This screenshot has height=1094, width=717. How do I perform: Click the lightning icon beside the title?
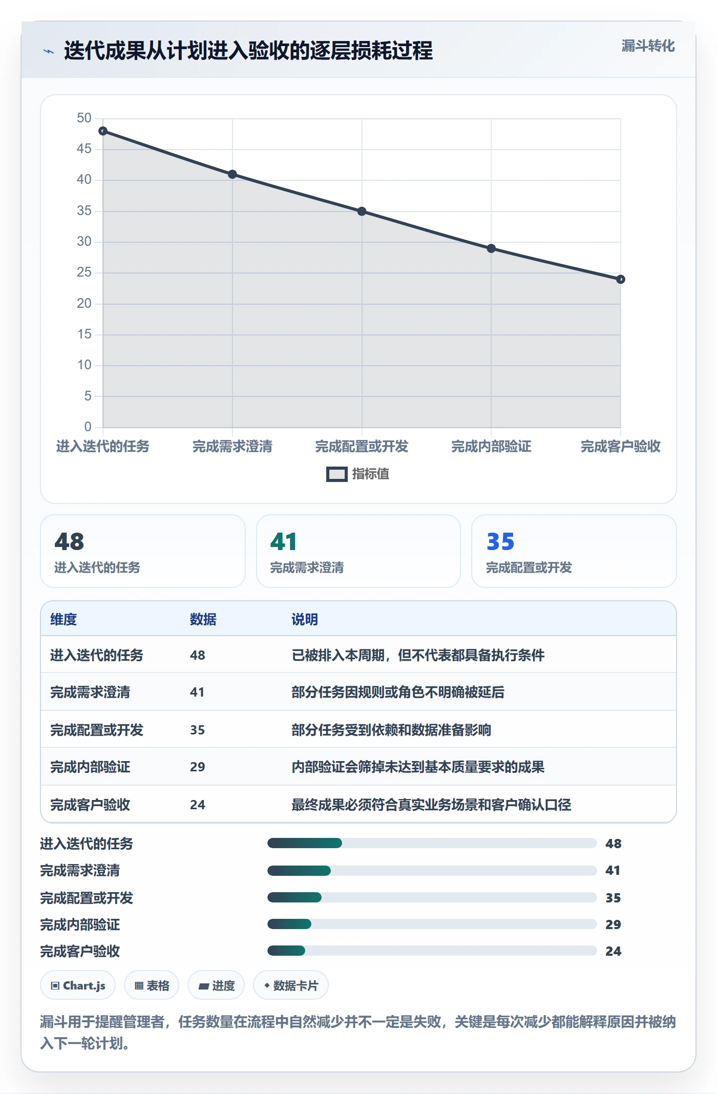[x=49, y=51]
